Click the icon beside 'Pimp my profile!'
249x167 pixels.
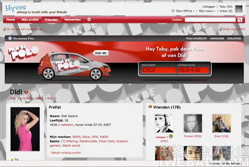click(220, 29)
